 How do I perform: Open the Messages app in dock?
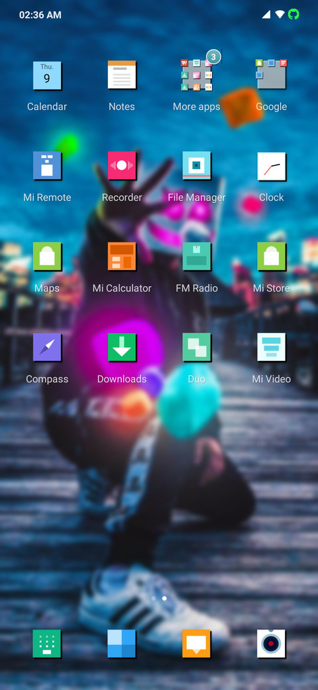tap(197, 644)
